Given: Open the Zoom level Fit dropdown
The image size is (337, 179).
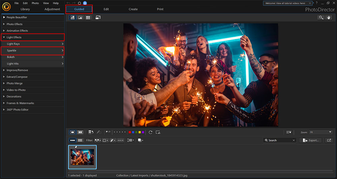Looking at the screenshot, I should coord(321,132).
